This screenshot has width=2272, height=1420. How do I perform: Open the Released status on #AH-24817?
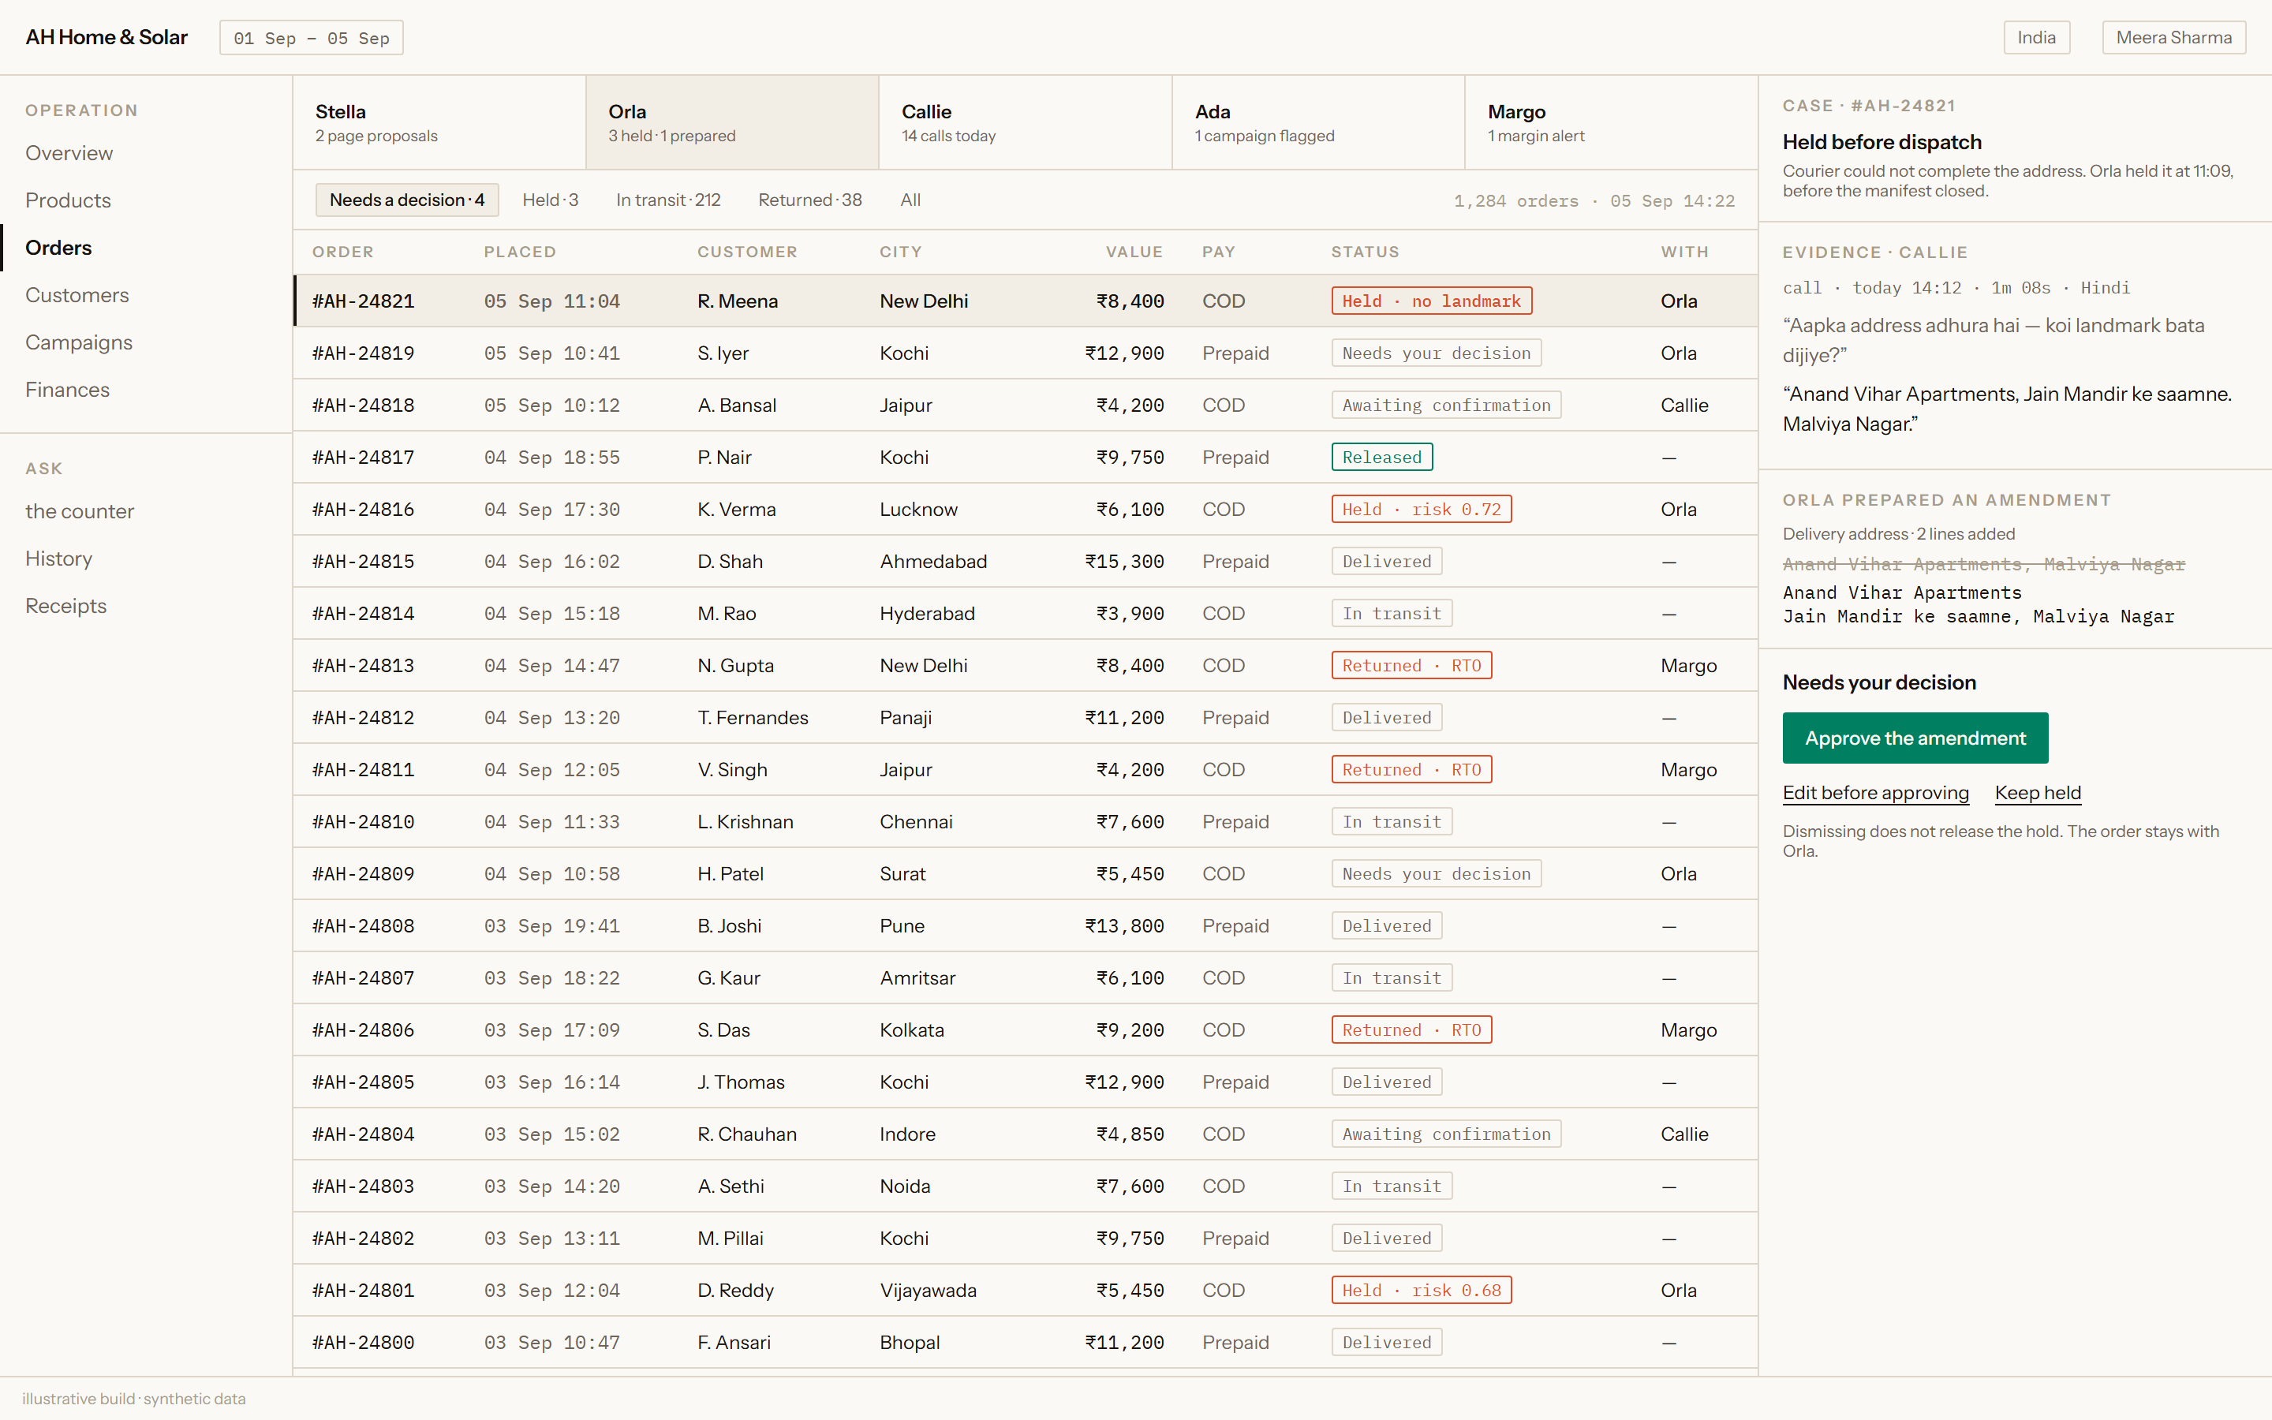coord(1382,458)
